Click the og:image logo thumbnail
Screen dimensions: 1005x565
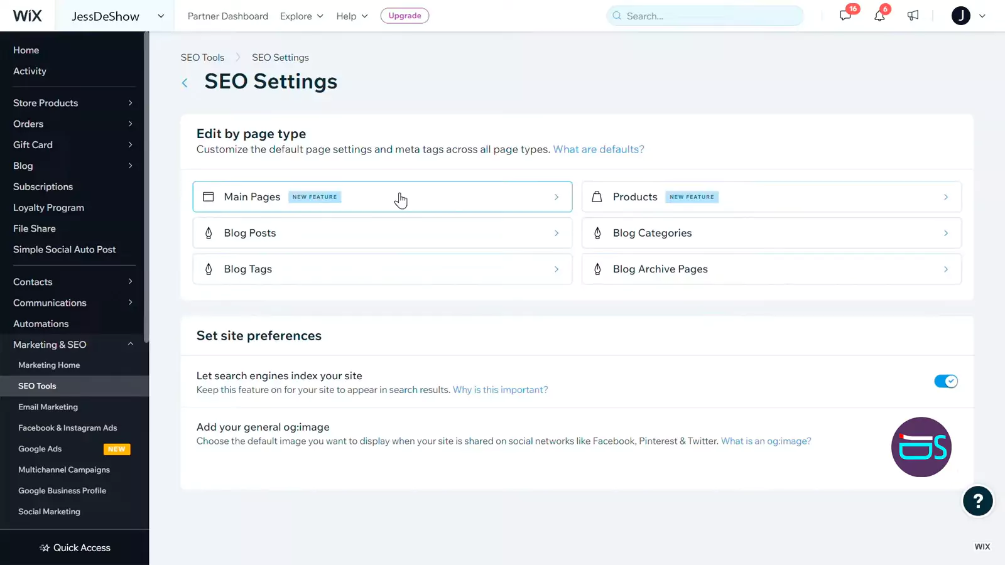(x=921, y=447)
